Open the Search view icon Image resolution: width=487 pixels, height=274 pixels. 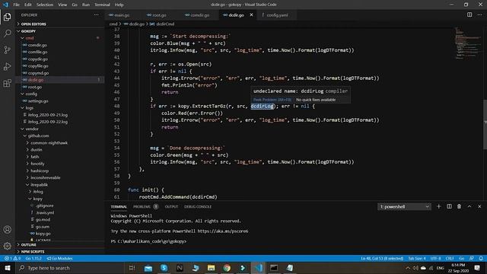[7, 33]
